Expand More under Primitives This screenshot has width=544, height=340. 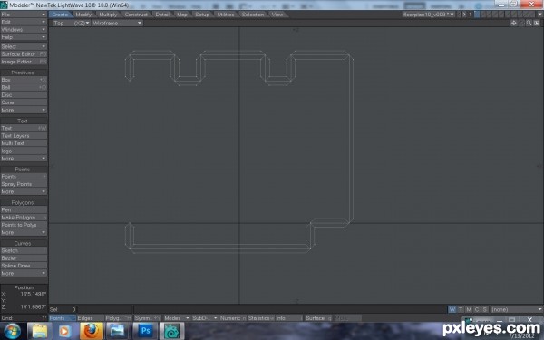click(x=24, y=110)
